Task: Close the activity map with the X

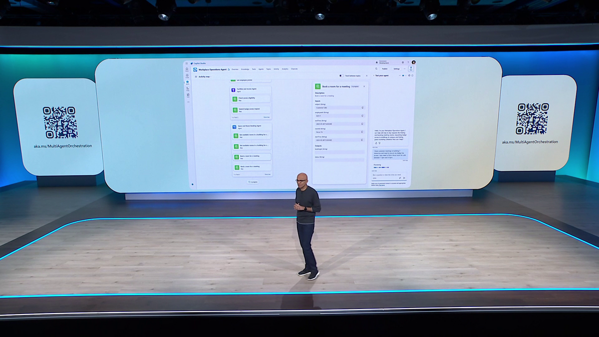Action: 366,76
